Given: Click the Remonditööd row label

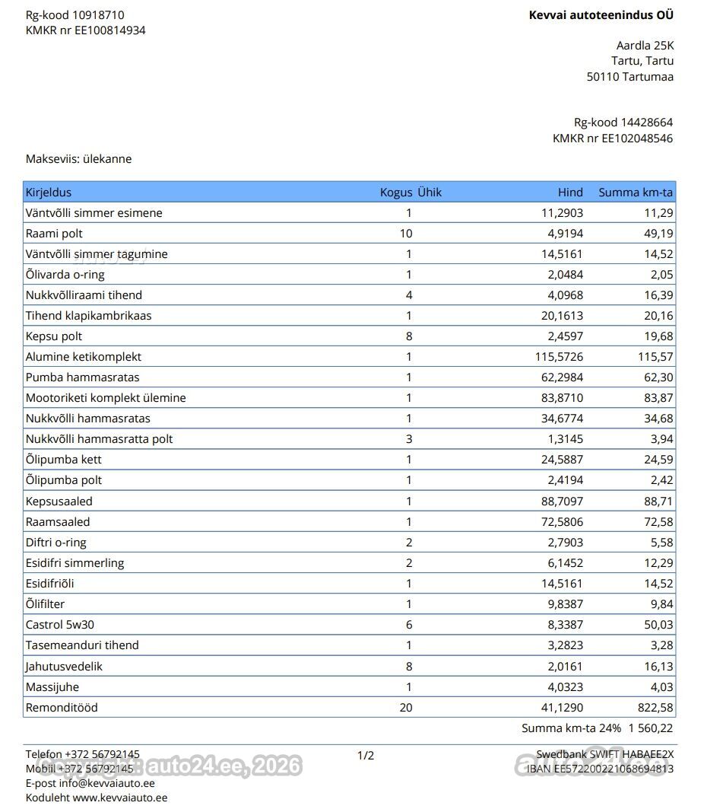Looking at the screenshot, I should 62,708.
